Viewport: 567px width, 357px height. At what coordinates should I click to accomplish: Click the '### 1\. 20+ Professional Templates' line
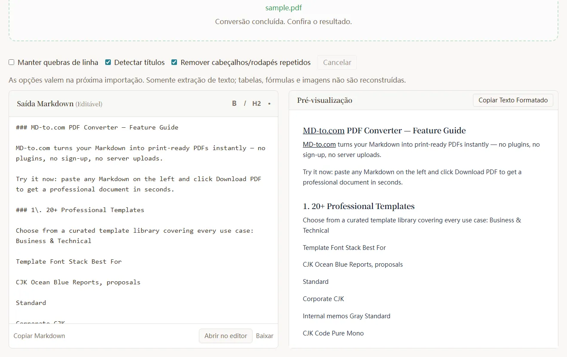pos(80,210)
